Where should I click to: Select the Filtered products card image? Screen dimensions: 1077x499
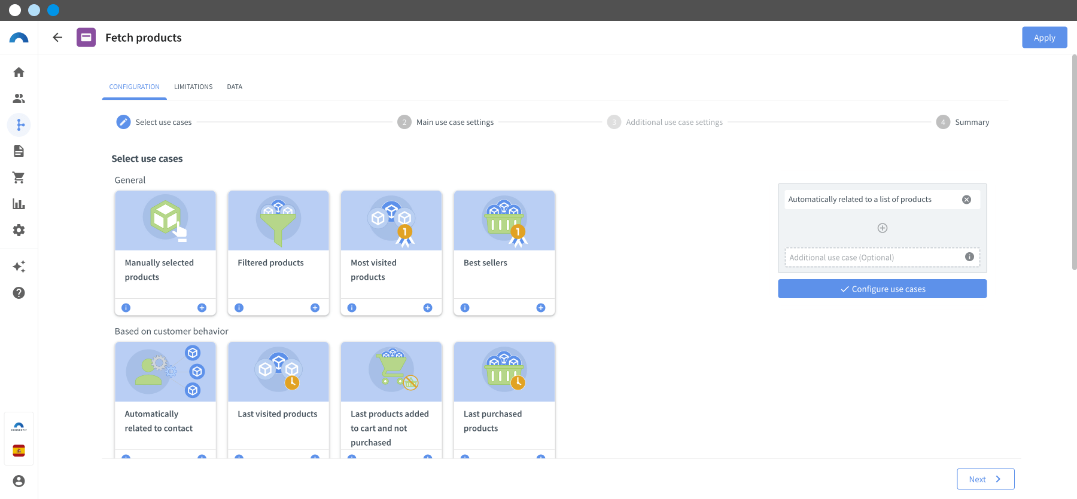279,221
